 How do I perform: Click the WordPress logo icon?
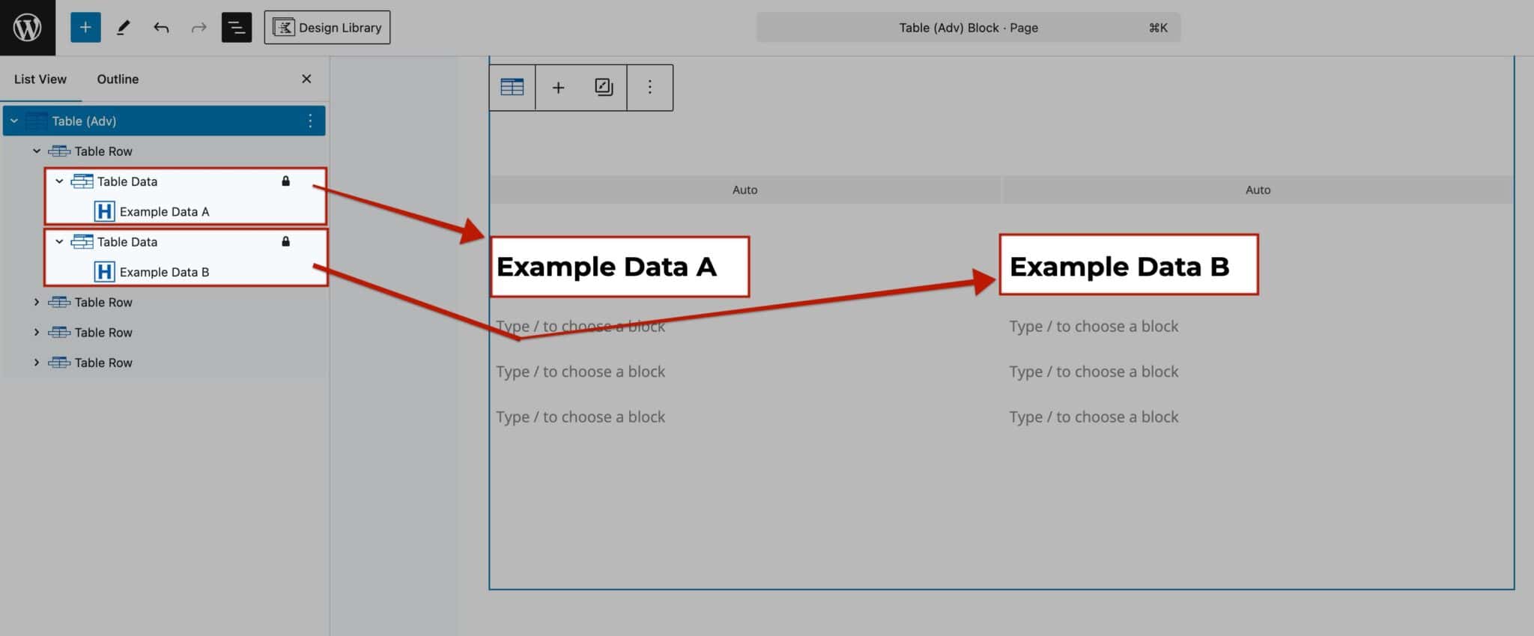pos(28,28)
